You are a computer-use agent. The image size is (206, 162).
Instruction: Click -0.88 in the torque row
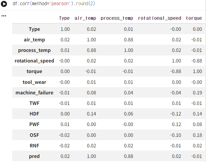[176, 71]
